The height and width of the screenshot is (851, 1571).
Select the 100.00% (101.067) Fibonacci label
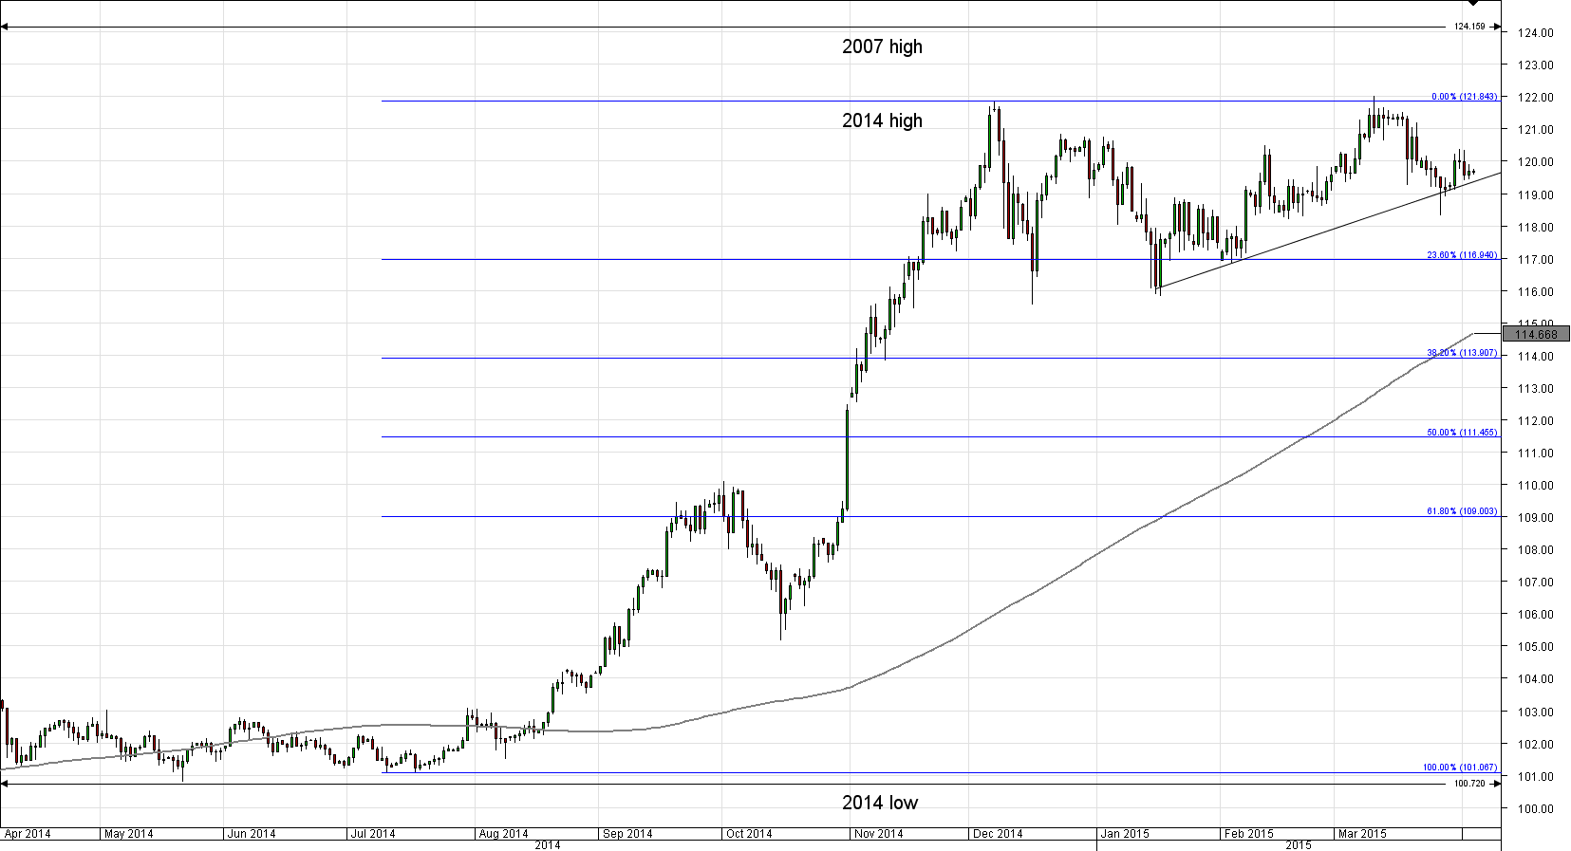click(1460, 768)
